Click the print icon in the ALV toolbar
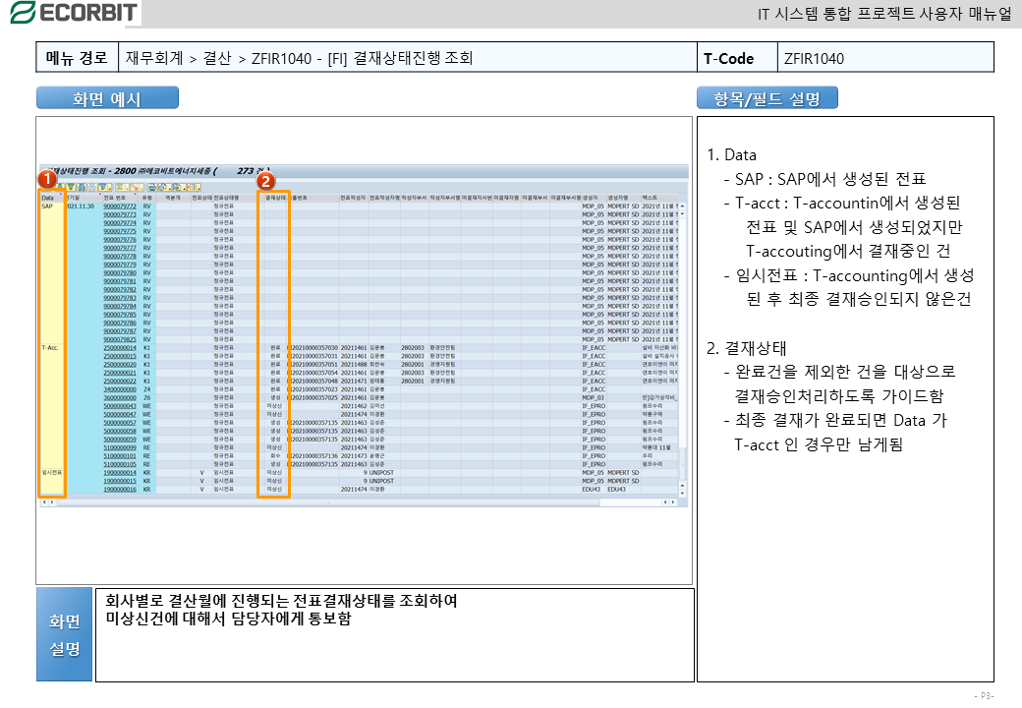 point(152,187)
